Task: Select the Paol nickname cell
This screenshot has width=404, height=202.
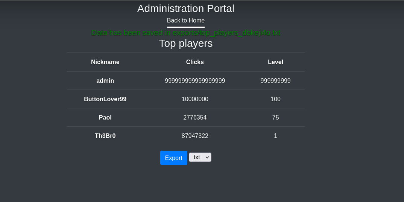Action: [x=105, y=117]
